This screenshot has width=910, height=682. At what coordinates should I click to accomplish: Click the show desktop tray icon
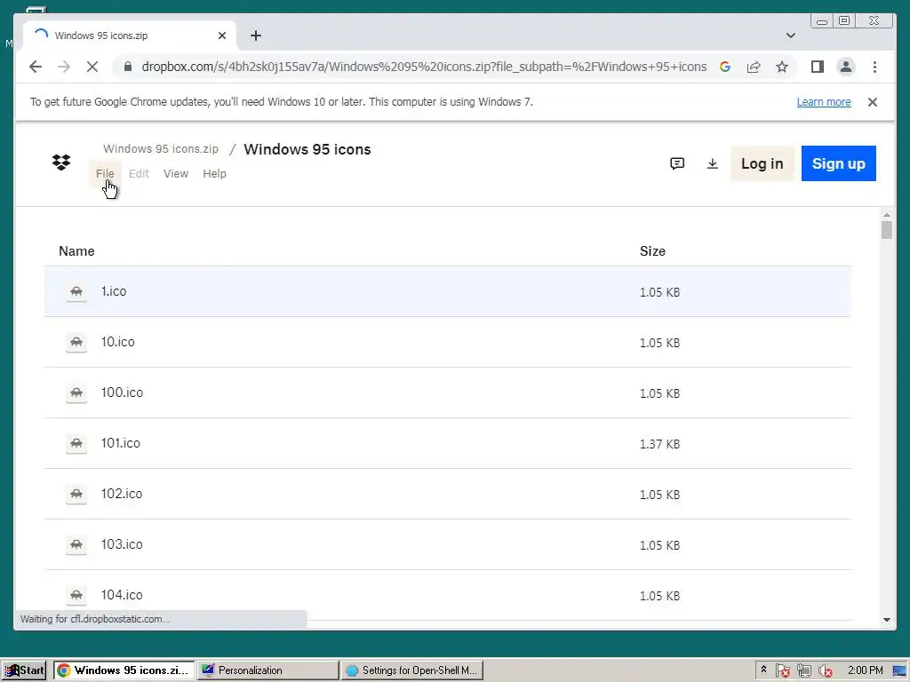pos(899,670)
